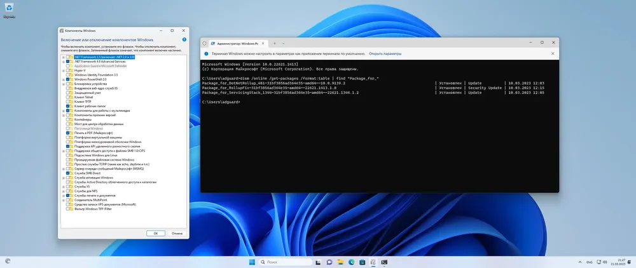Expand the .NET Framework 3.5 node

coord(63,57)
